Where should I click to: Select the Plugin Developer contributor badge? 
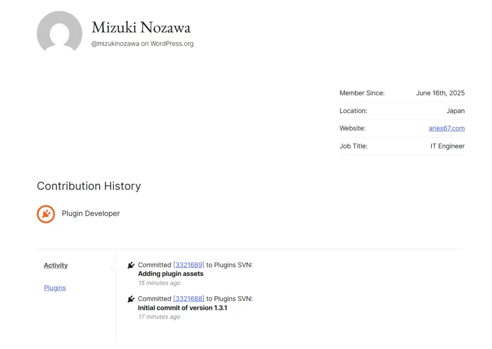click(46, 214)
